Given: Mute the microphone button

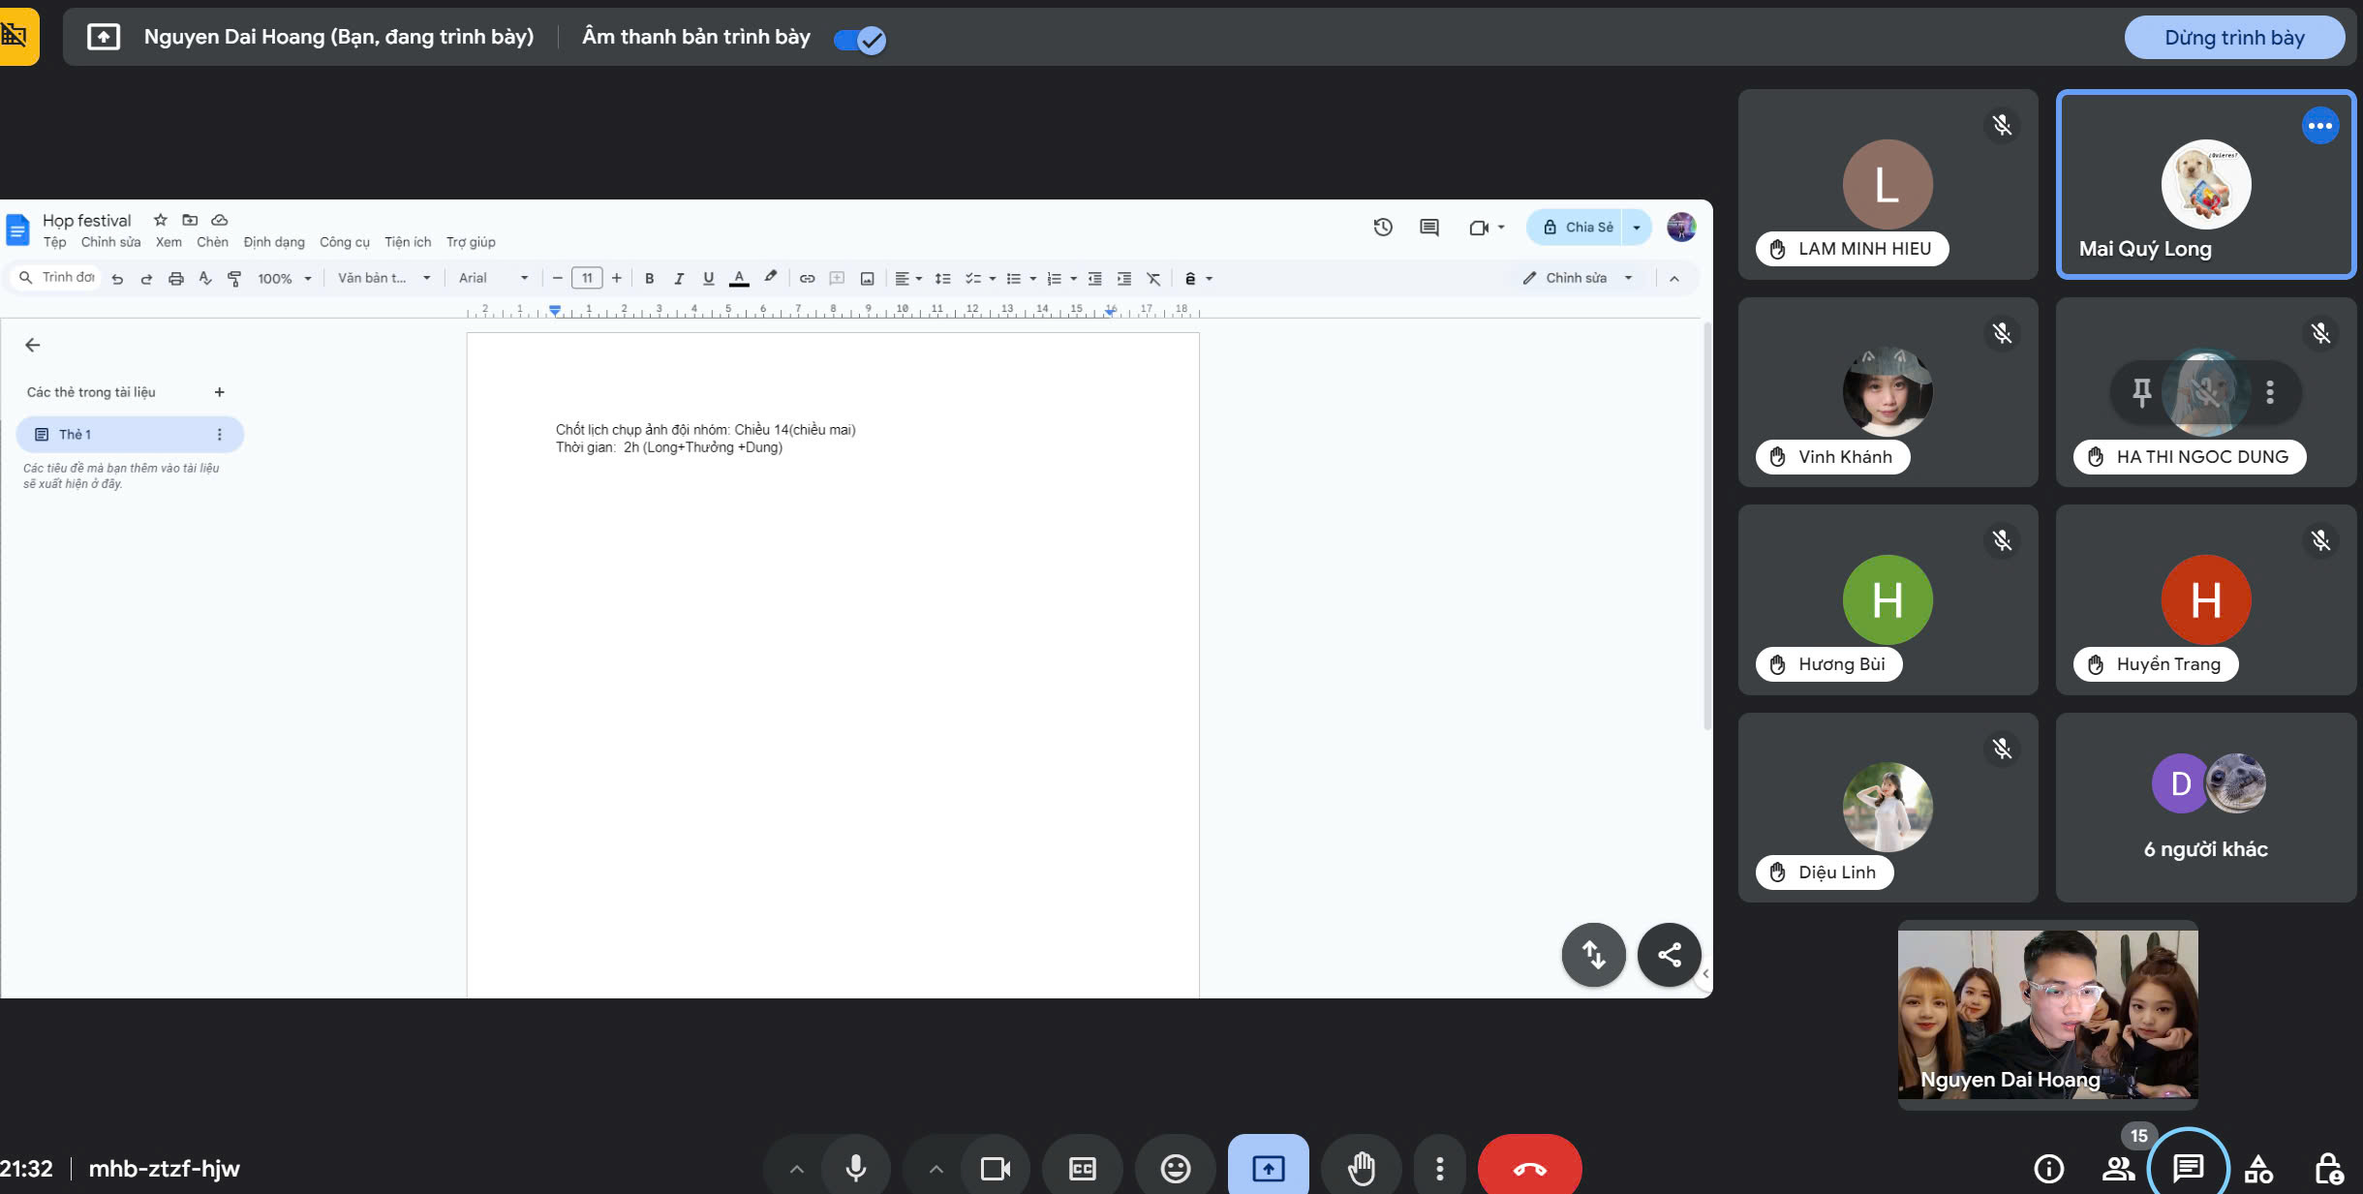Looking at the screenshot, I should click(855, 1168).
